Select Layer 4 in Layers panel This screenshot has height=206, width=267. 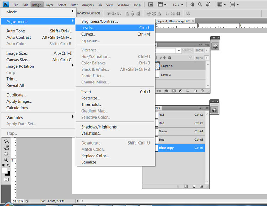pyautogui.click(x=180, y=66)
